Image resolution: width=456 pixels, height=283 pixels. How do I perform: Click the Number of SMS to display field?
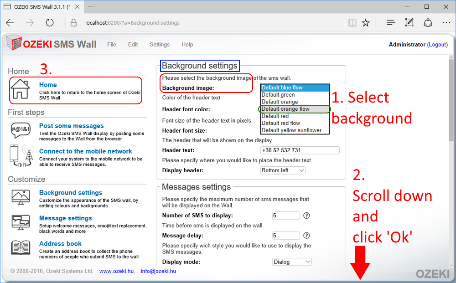pos(286,216)
